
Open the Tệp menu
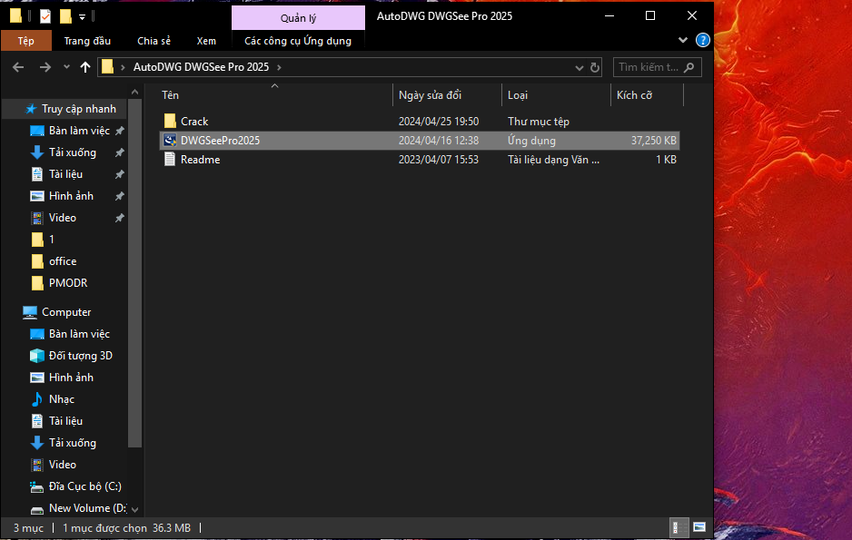coord(26,41)
